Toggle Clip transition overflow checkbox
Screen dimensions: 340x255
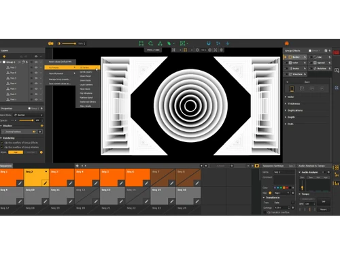[x=265, y=212]
